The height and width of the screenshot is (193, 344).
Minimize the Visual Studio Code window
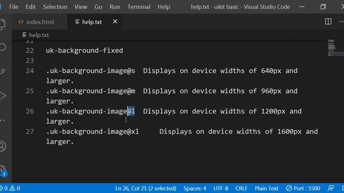pos(302,7)
